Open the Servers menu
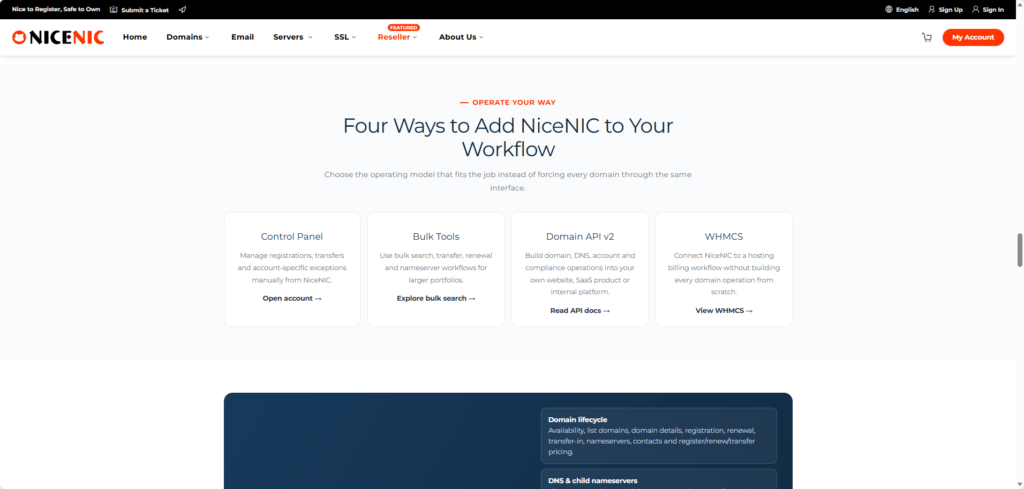 coord(288,37)
